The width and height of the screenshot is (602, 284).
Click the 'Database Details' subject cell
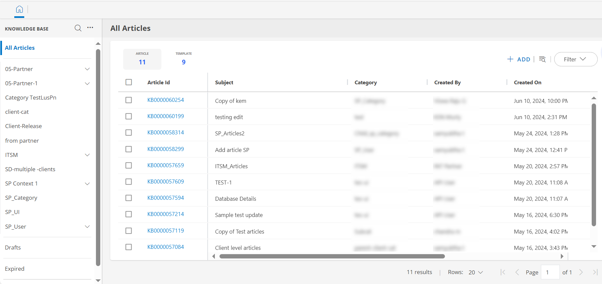236,199
